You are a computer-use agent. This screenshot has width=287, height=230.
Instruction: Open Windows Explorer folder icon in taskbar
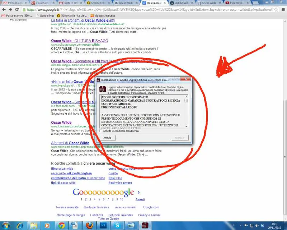(x=34, y=225)
